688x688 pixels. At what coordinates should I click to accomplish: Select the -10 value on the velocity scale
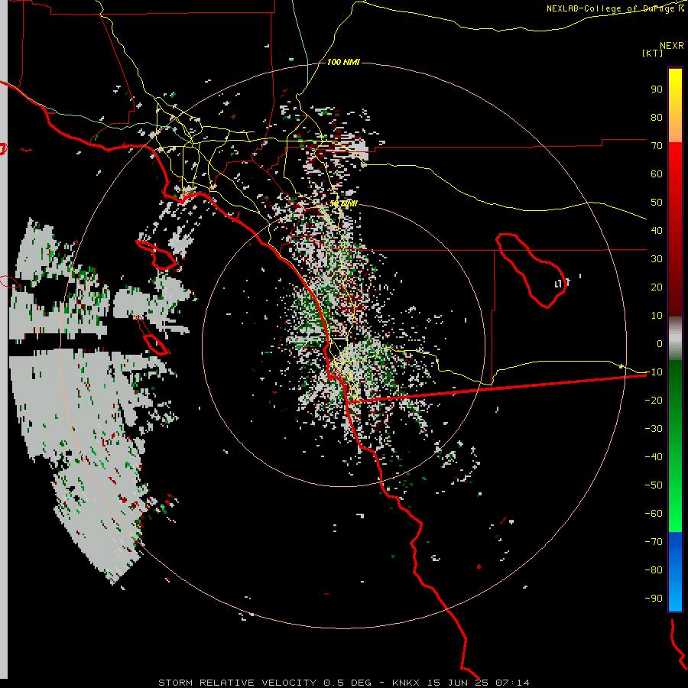(x=654, y=372)
